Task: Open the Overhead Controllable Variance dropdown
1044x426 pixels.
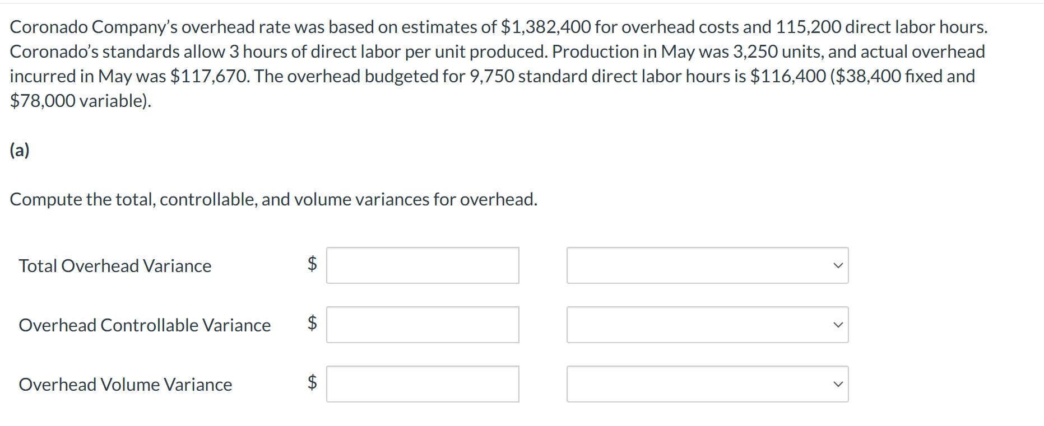Action: pos(707,325)
